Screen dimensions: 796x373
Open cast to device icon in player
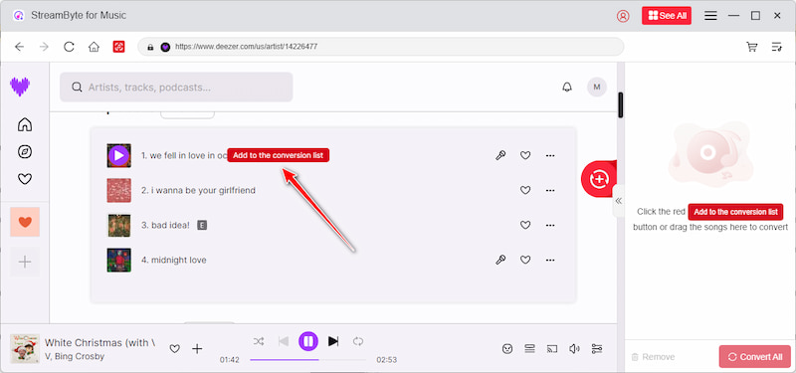(x=552, y=349)
